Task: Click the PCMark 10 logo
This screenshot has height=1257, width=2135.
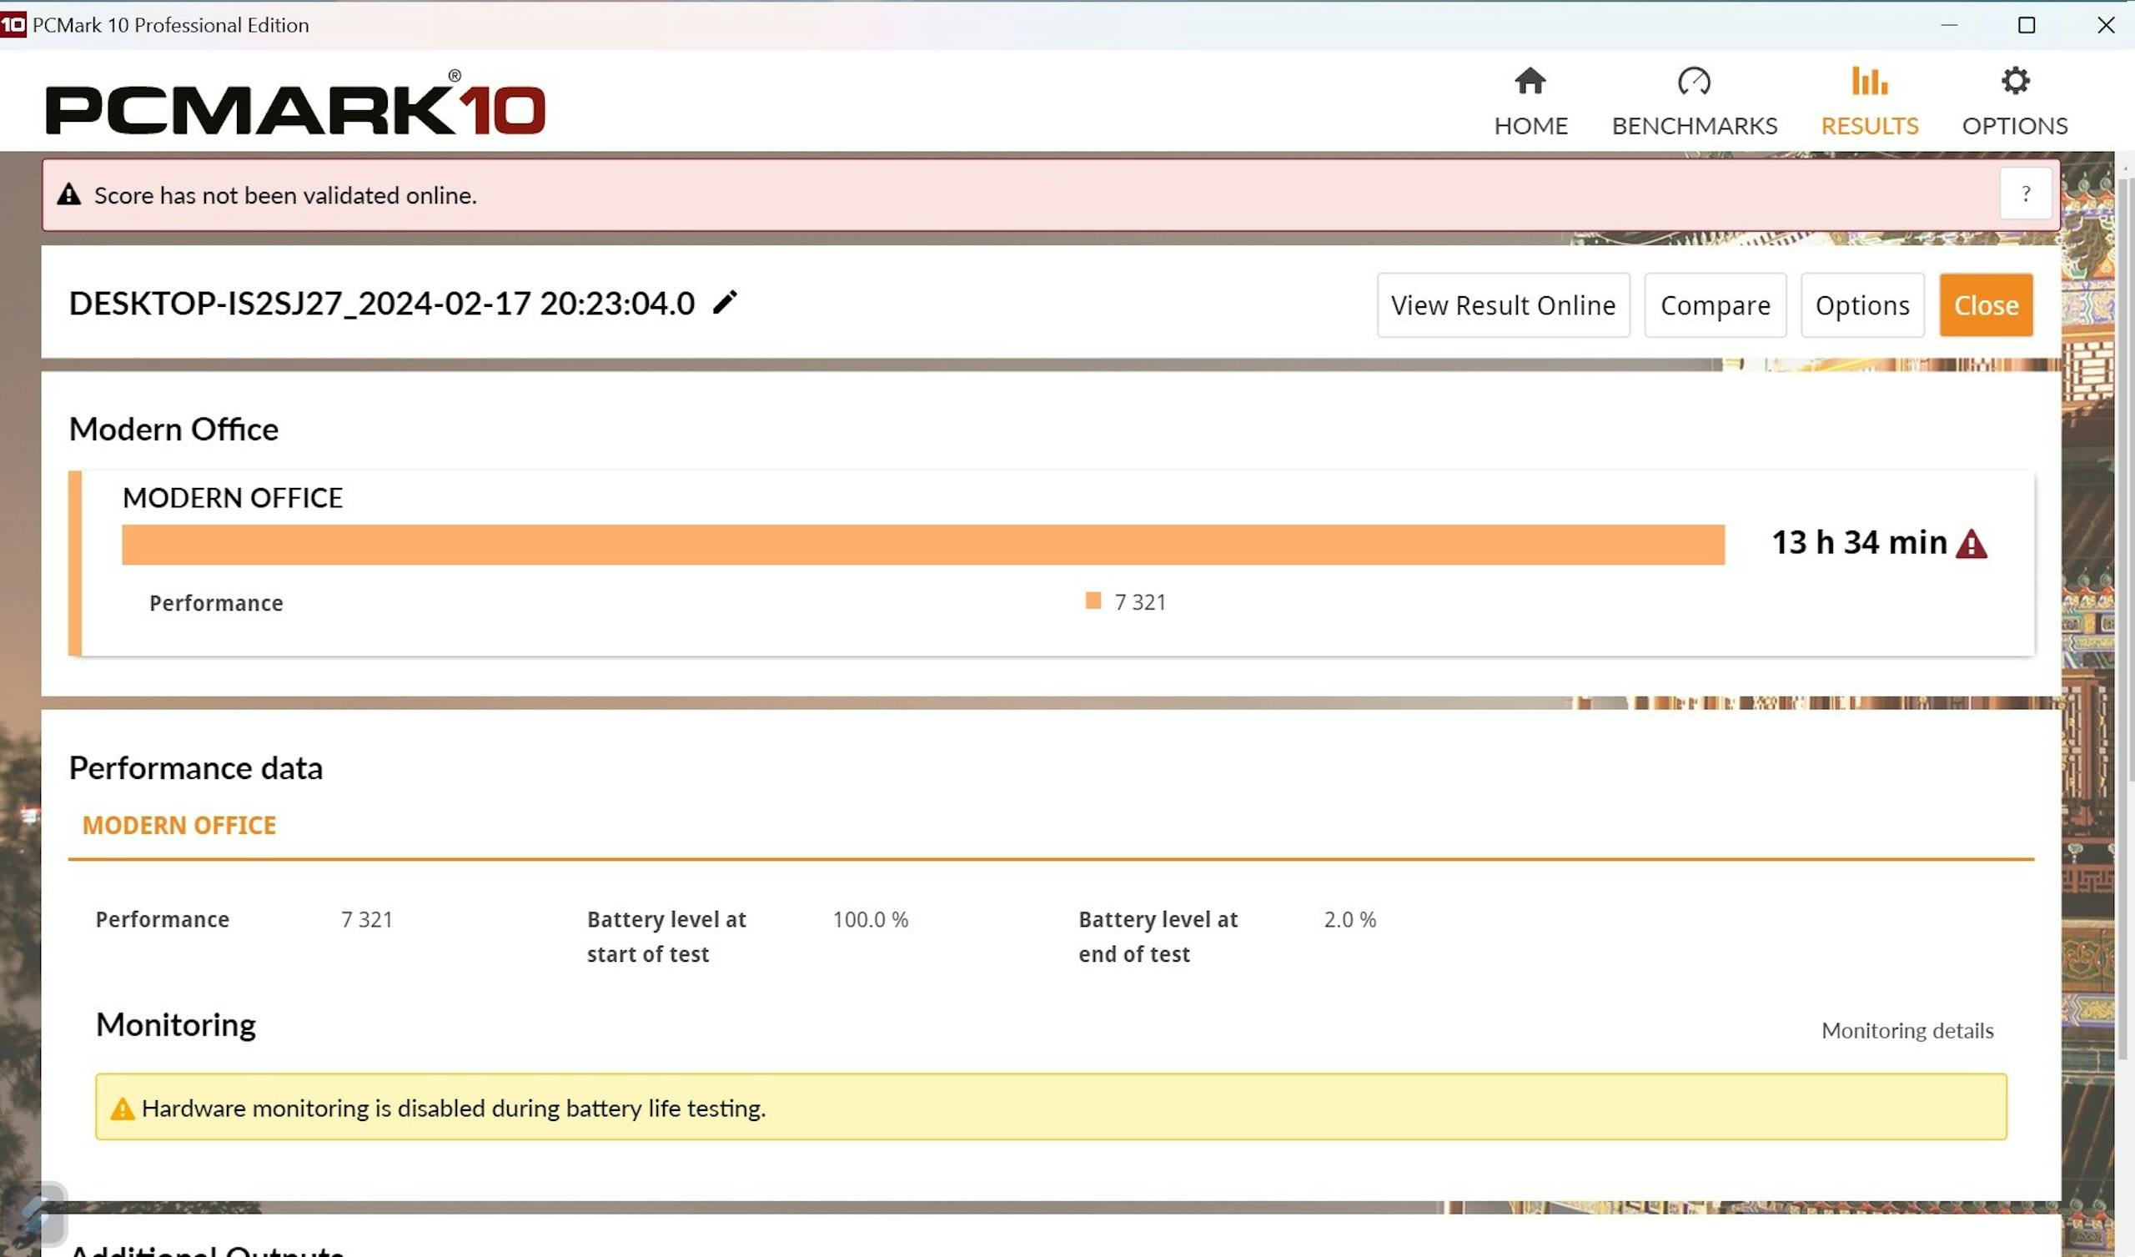Action: (295, 103)
